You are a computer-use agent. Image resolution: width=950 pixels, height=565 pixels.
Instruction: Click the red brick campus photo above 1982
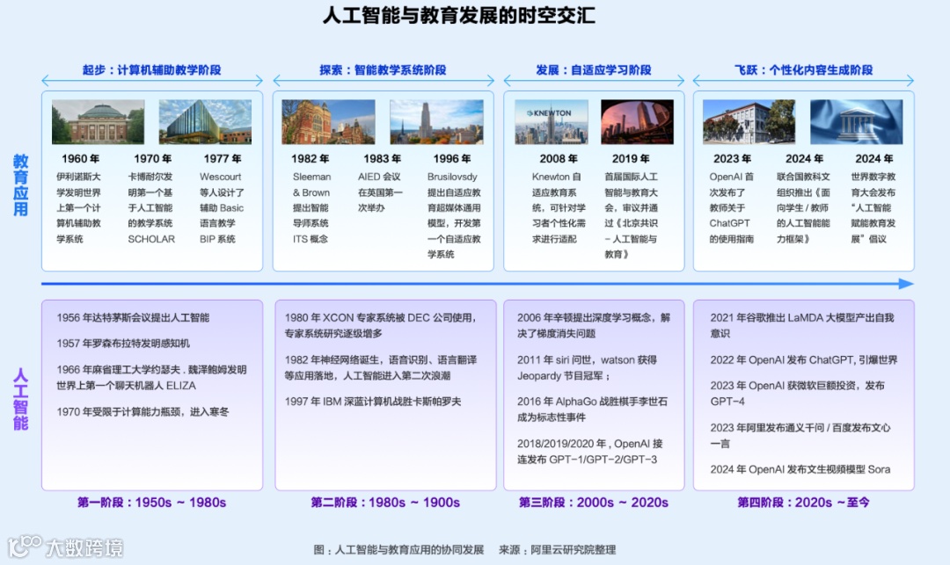pyautogui.click(x=328, y=121)
